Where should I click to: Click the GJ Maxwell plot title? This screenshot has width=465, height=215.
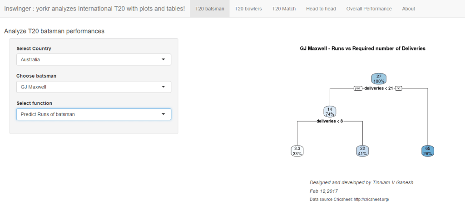pos(362,48)
